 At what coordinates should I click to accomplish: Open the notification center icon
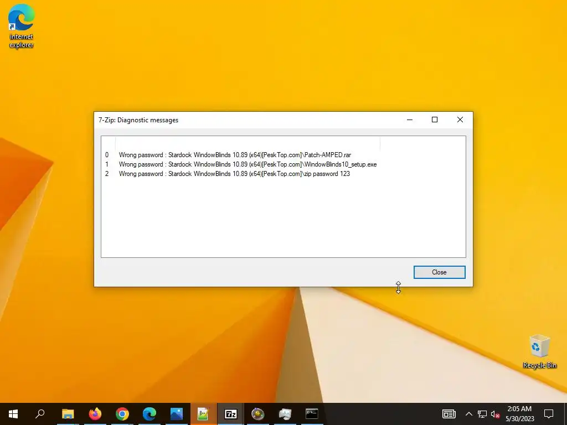pos(549,414)
